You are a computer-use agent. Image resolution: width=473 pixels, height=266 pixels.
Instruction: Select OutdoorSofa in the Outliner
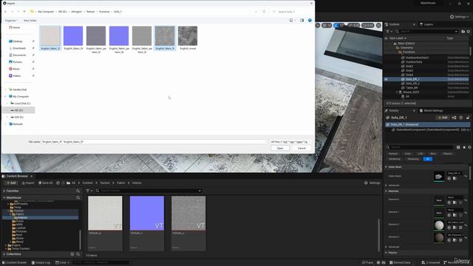click(414, 62)
